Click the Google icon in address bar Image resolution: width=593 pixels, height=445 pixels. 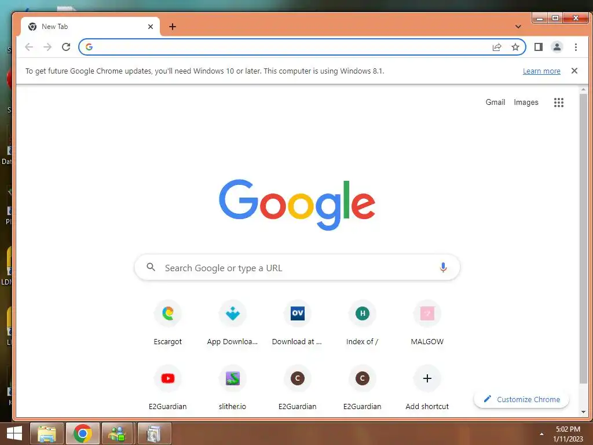(89, 47)
